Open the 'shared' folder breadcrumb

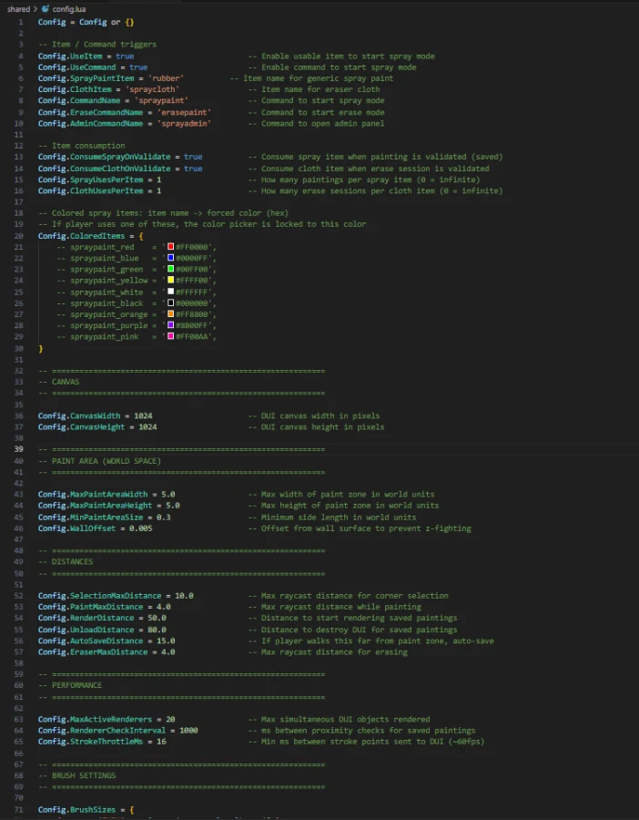point(19,9)
